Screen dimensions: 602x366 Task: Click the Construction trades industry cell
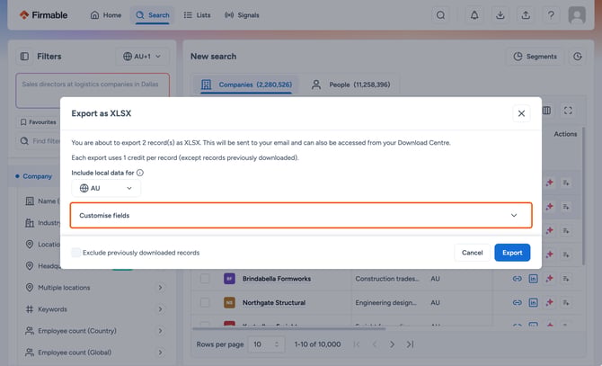click(x=387, y=279)
